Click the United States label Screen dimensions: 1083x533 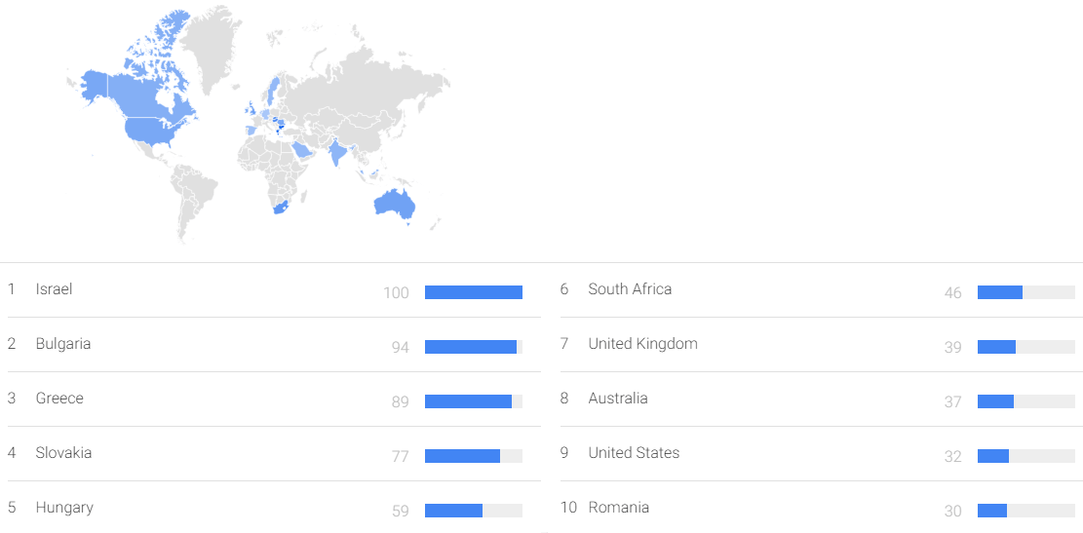tap(634, 453)
